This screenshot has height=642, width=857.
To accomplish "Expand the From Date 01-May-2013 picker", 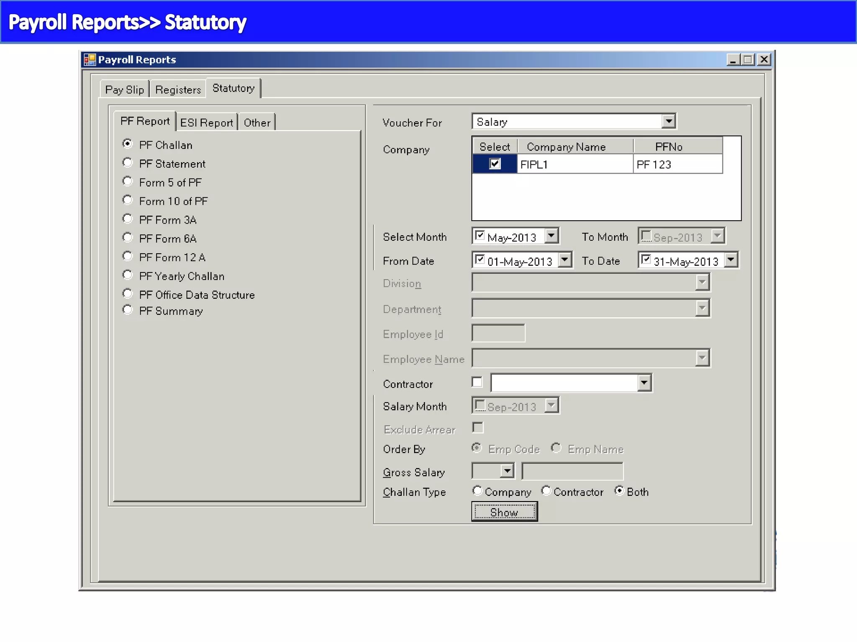I will pos(564,260).
